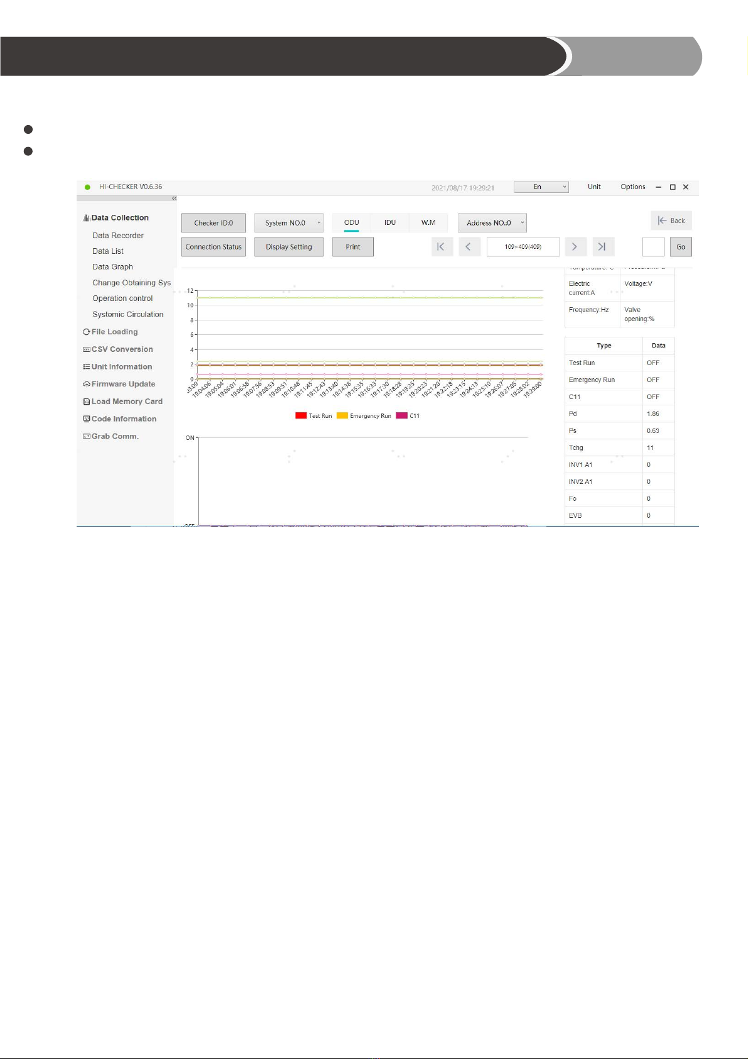Viewport: 748px width, 1059px height.
Task: Open the Unit menu
Action: click(x=594, y=187)
